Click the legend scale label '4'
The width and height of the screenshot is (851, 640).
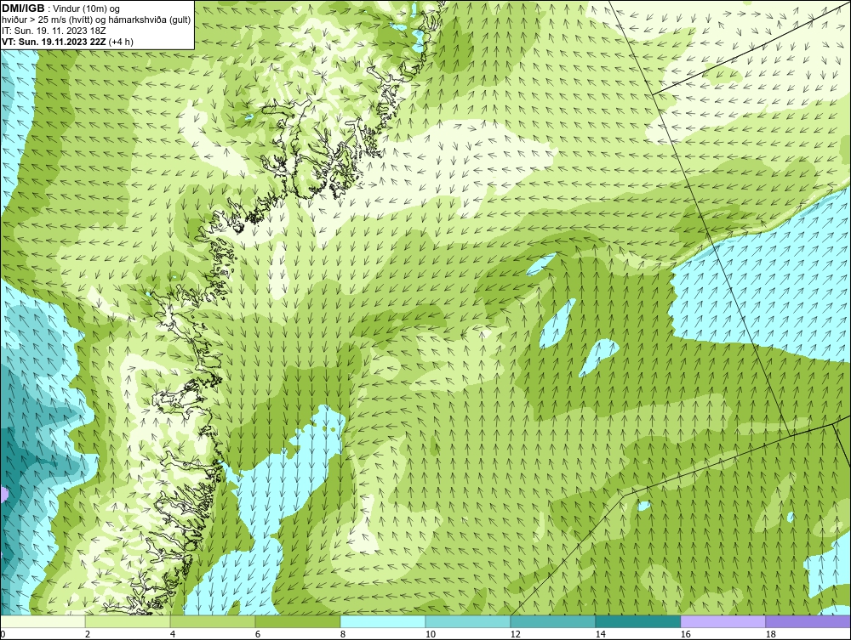coord(173,634)
